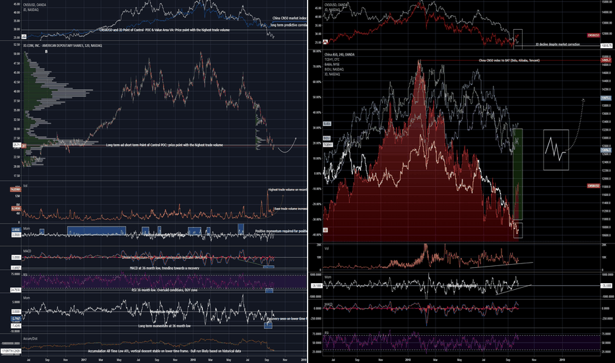615x363 pixels.
Task: Click the 24.7938 RSI value label
Action: pos(16,290)
